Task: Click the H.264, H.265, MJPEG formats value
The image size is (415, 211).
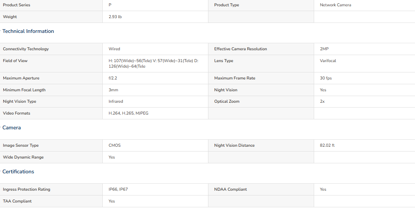Action: (128, 113)
